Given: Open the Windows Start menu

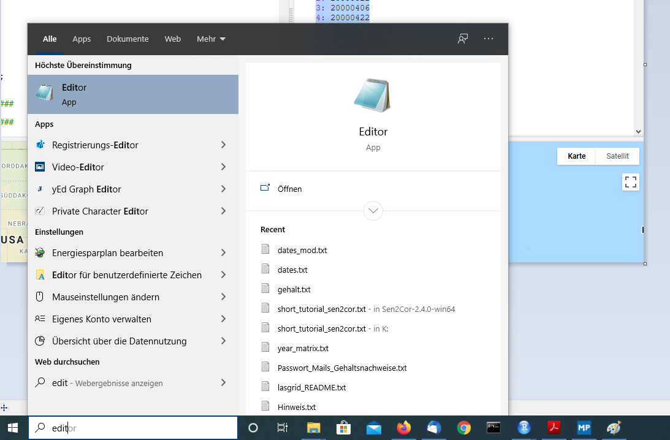Looking at the screenshot, I should click(13, 428).
